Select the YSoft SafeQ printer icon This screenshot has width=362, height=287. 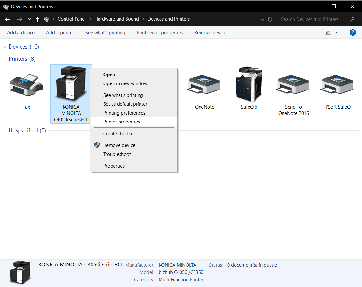pyautogui.click(x=337, y=84)
